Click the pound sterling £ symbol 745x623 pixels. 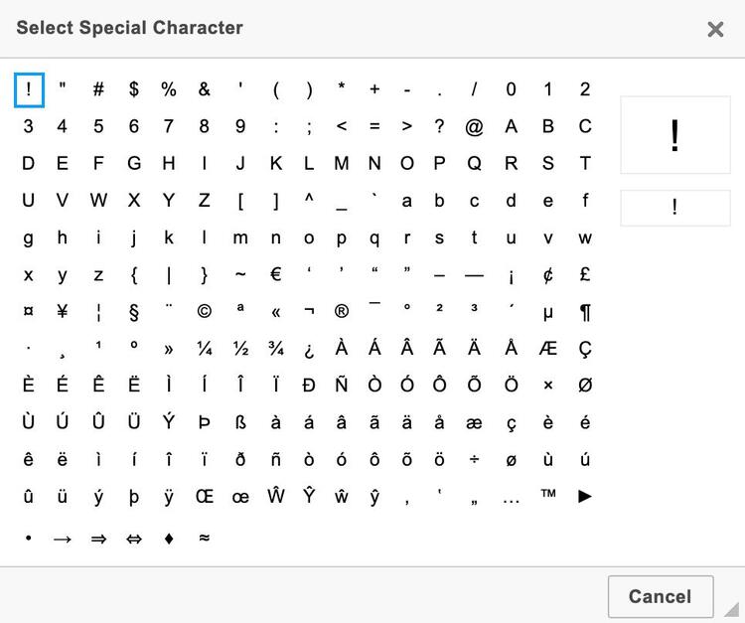585,274
